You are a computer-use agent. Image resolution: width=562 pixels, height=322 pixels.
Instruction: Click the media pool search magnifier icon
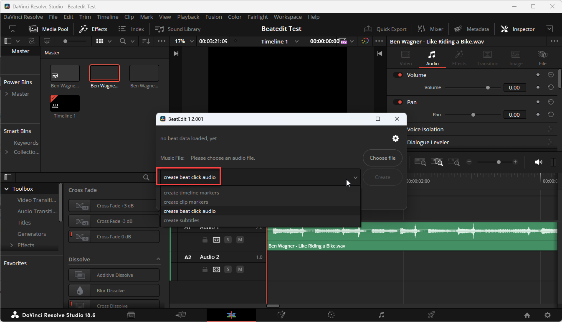coord(123,41)
